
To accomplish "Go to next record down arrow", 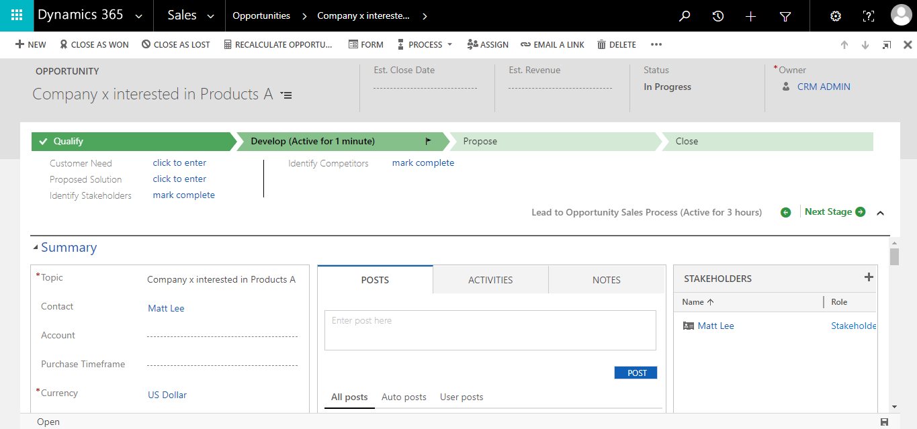I will (865, 45).
